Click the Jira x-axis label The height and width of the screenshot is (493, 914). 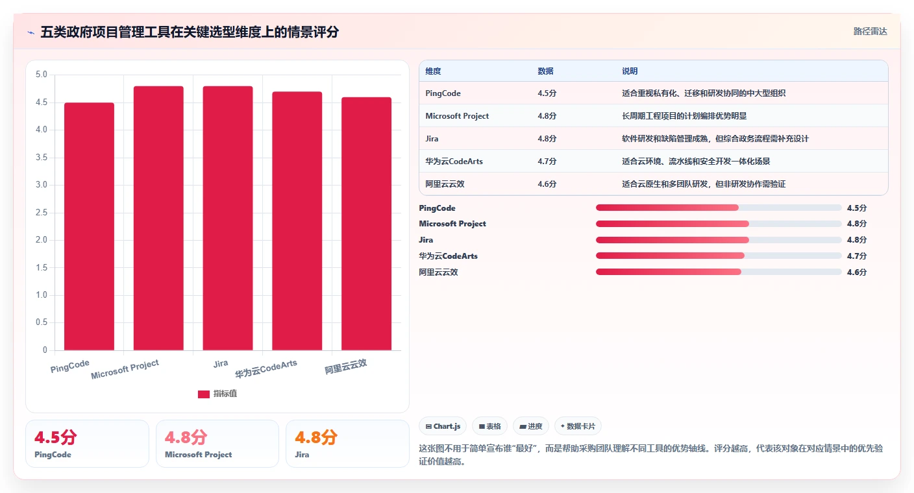[x=221, y=363]
